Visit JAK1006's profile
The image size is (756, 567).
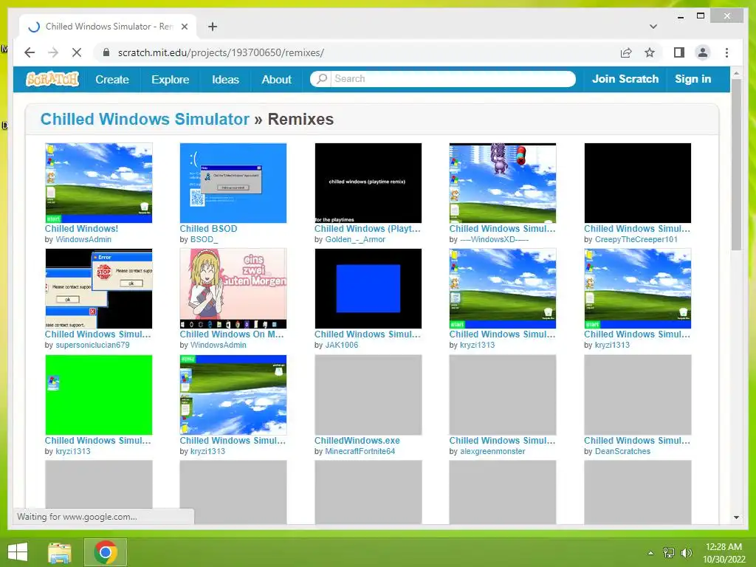(x=342, y=345)
